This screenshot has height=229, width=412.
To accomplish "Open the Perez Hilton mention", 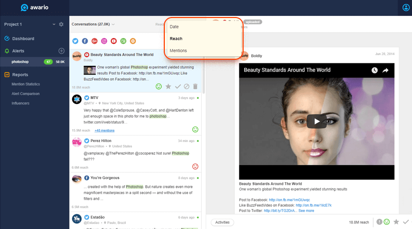I will click(x=135, y=154).
